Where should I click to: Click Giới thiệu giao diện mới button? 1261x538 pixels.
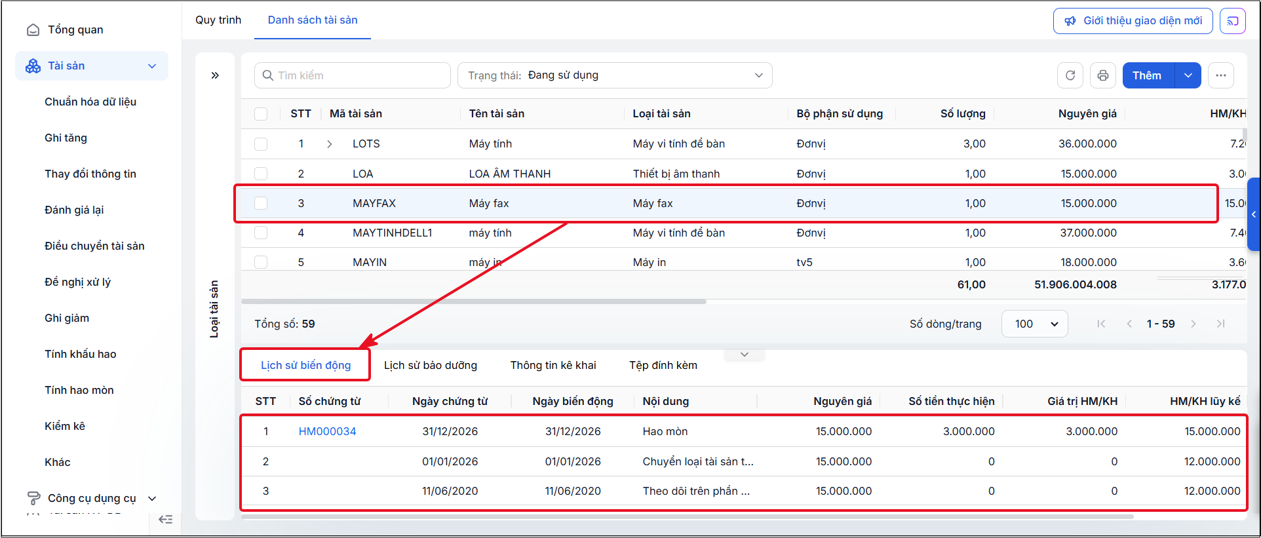[1133, 21]
